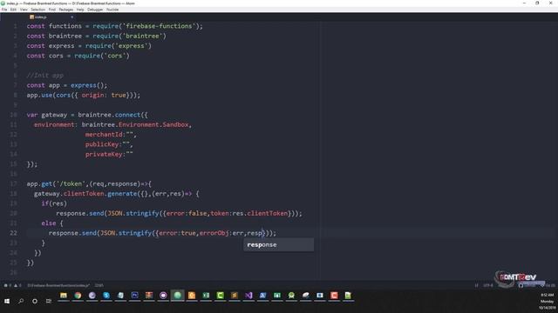The width and height of the screenshot is (558, 313).
Task: Open File Explorer from the taskbar
Action: click(64, 296)
